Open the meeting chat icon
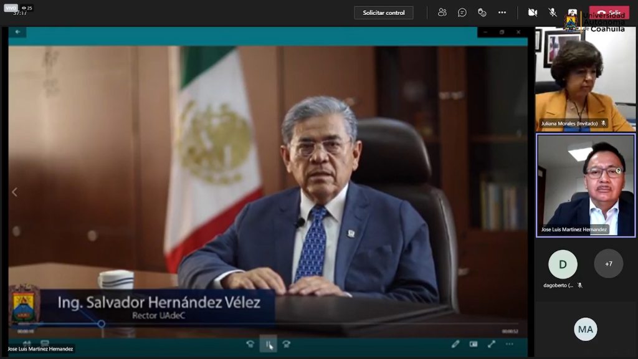The width and height of the screenshot is (638, 359). 462,12
